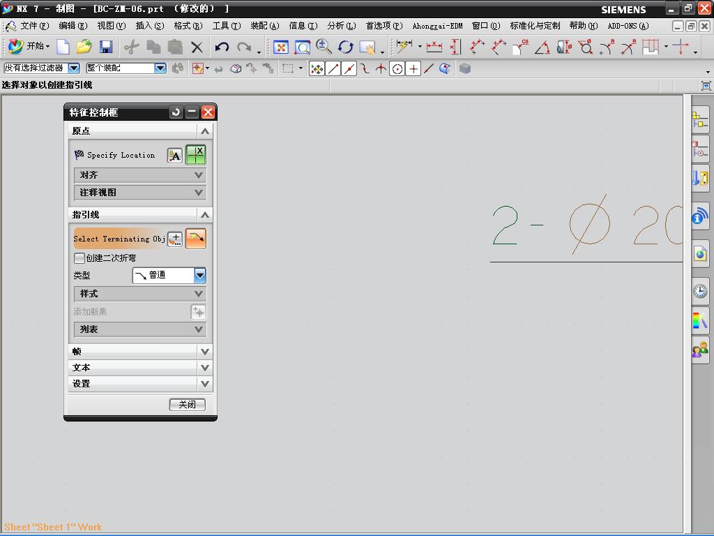
Task: Select the Chamfer dimension C5 tool
Action: pos(520,47)
